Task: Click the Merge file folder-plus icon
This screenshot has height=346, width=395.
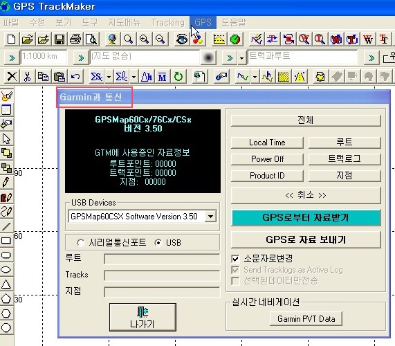Action: [x=44, y=39]
